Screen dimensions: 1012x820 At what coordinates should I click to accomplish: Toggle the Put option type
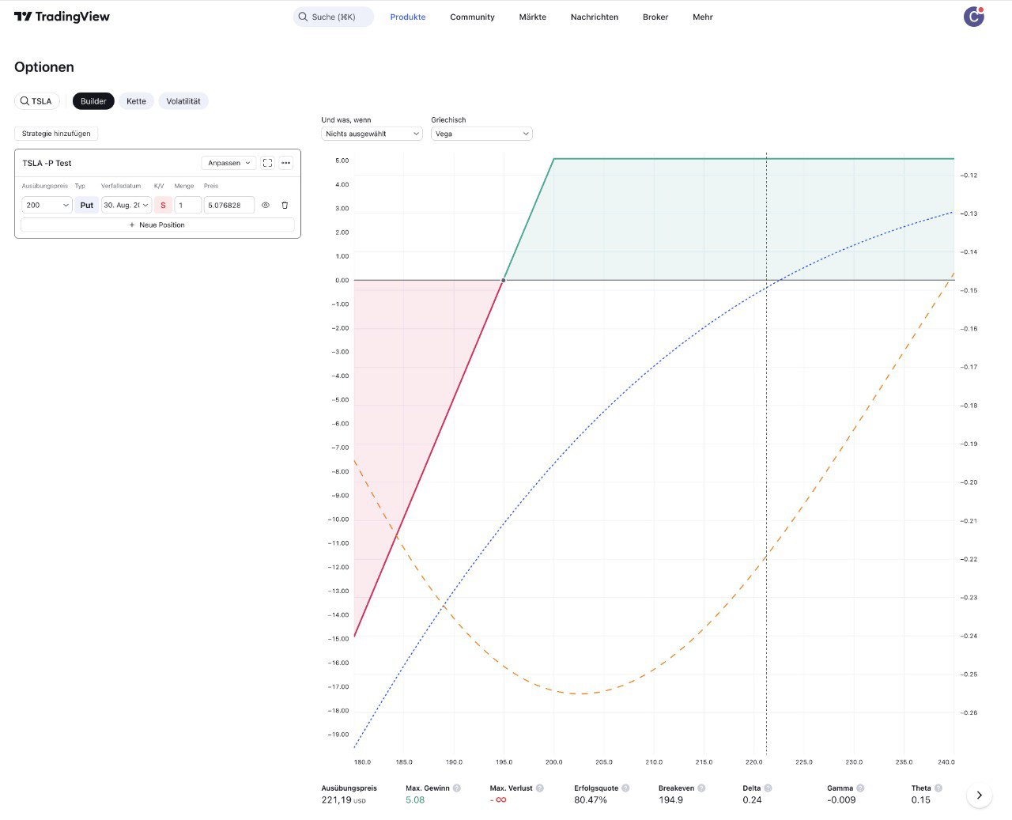[87, 205]
